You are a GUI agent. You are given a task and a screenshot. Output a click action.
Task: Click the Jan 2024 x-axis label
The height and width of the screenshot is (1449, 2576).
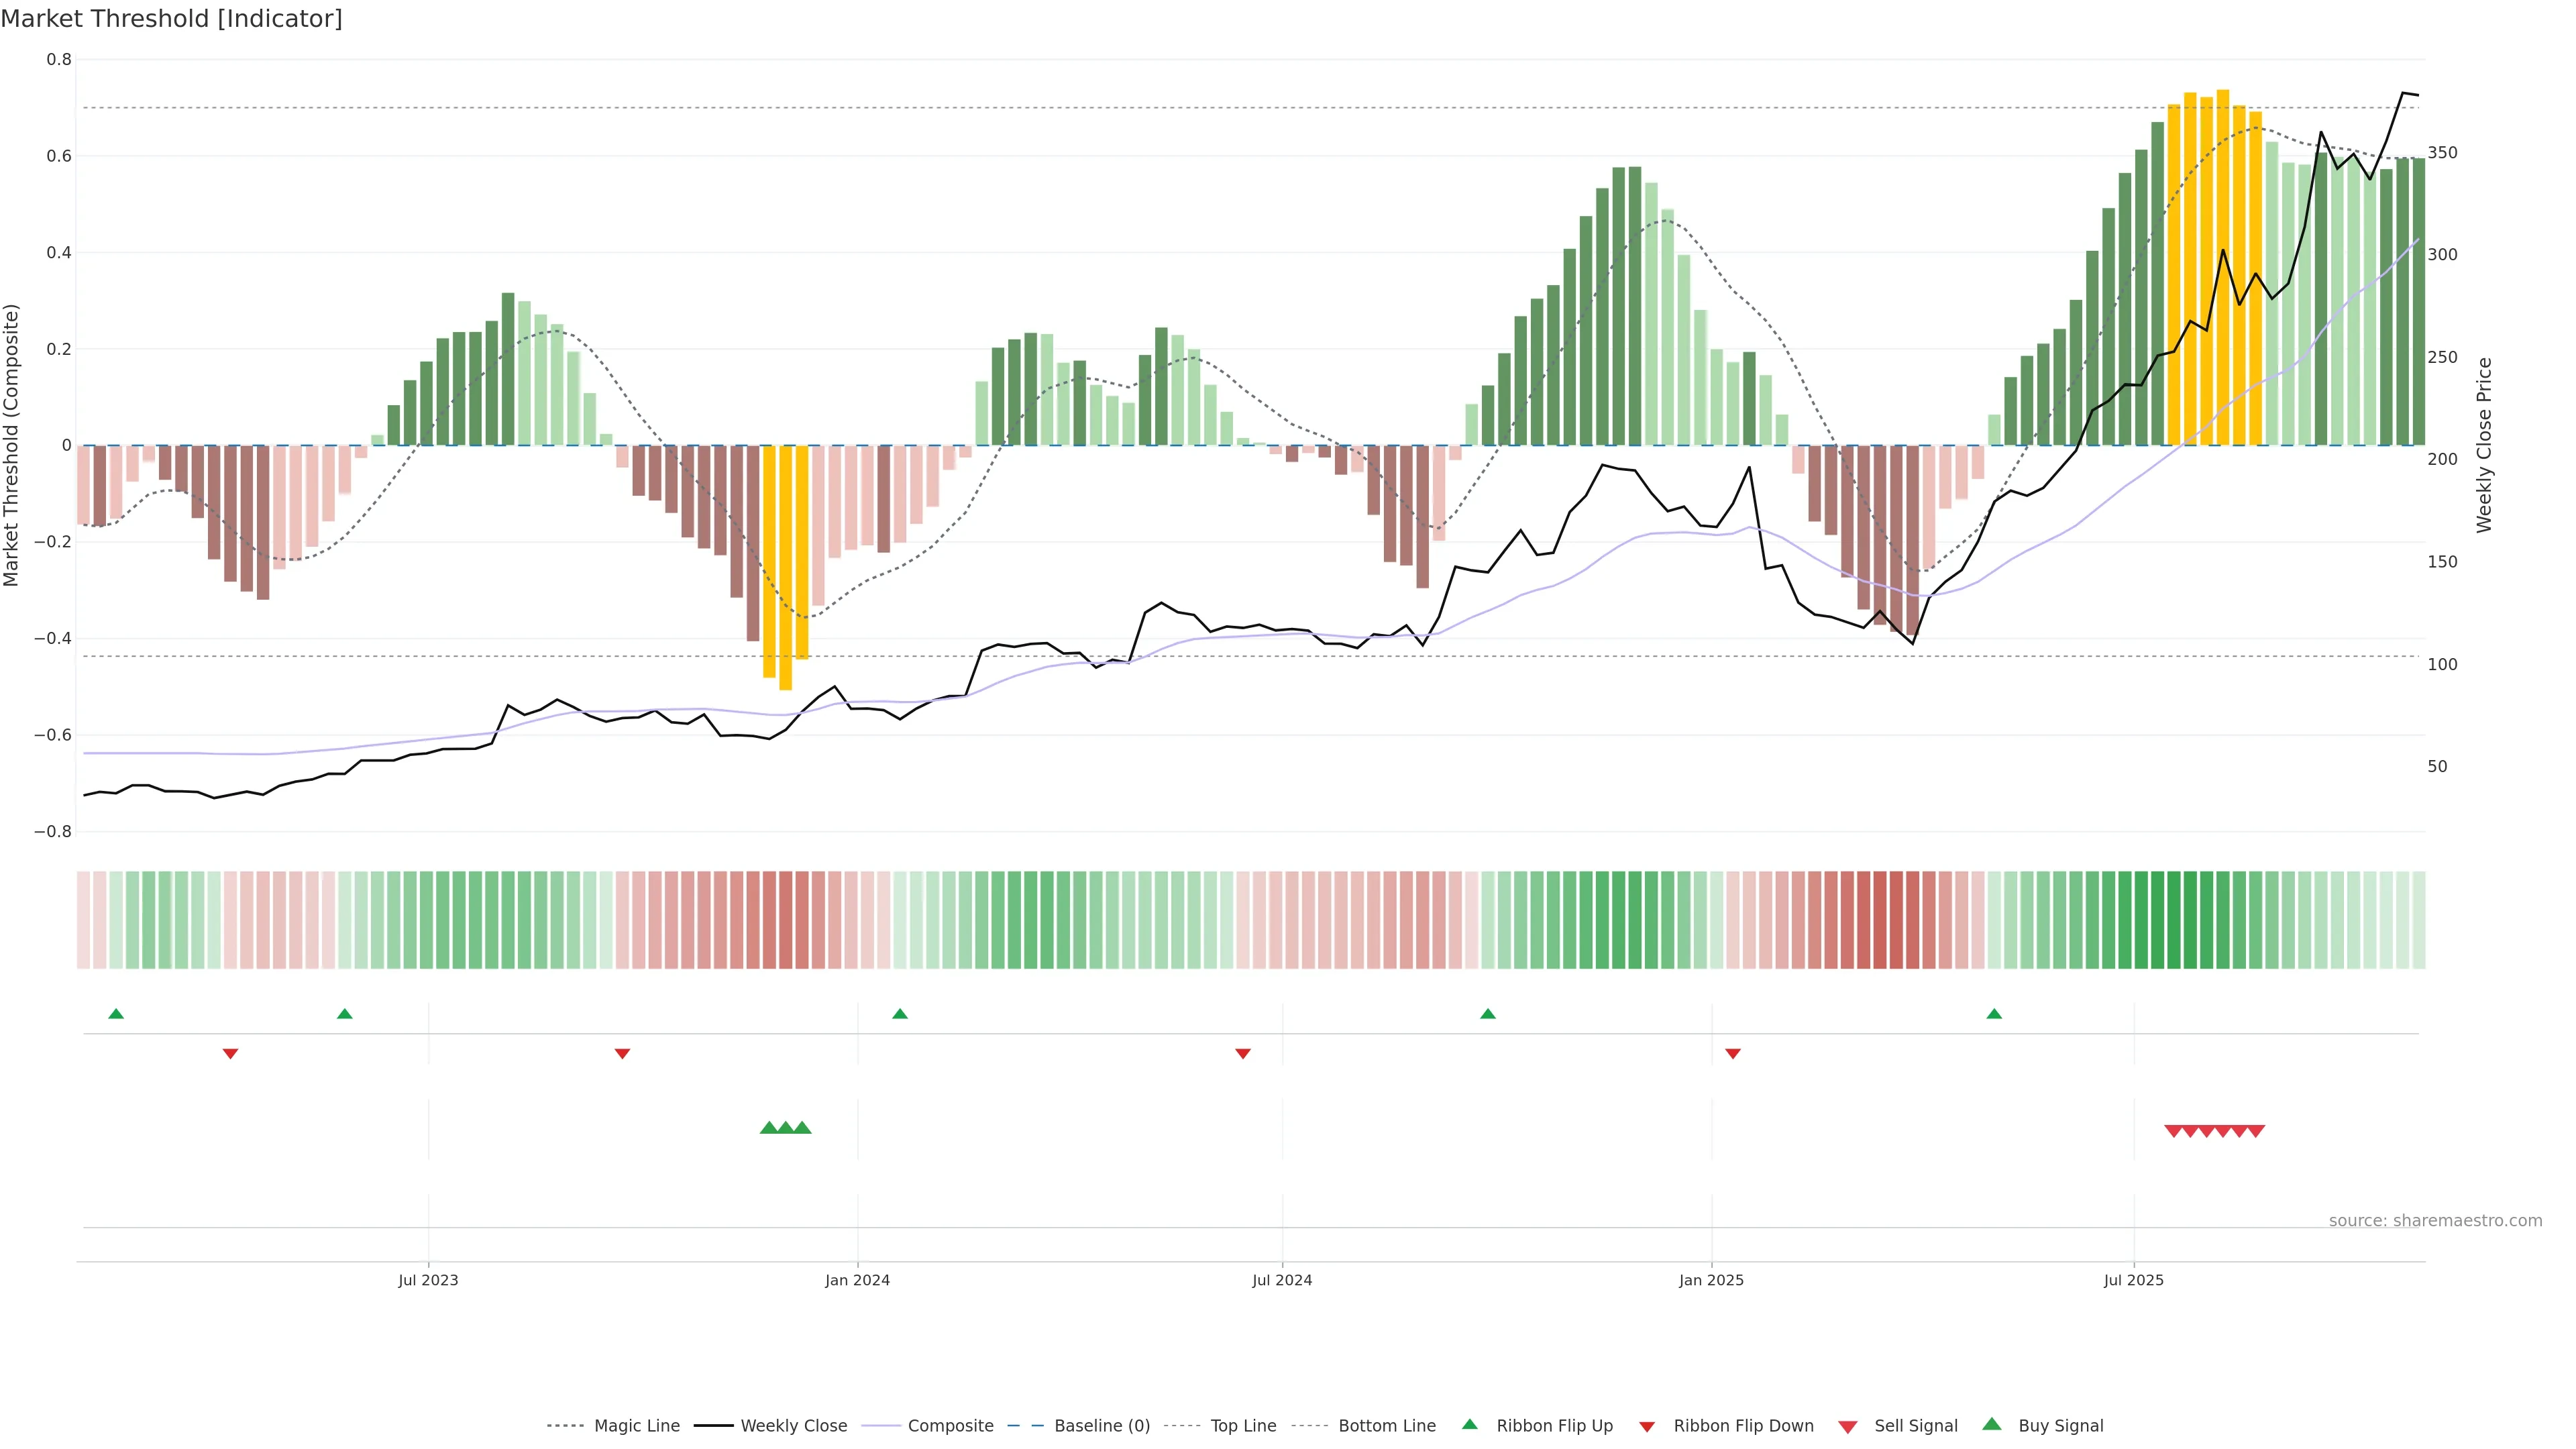tap(857, 1280)
